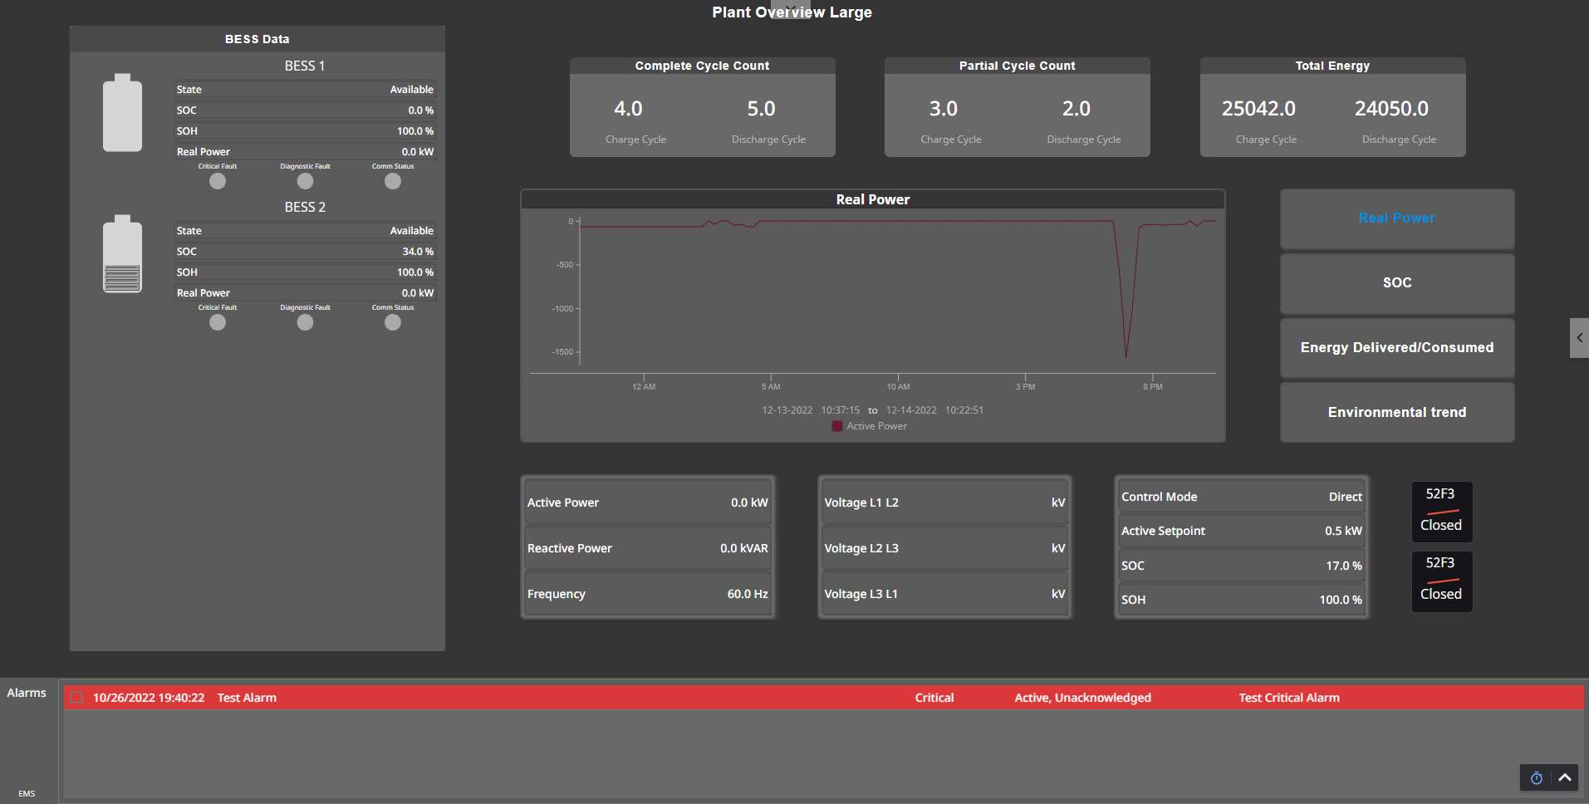
Task: Click the BESS 1 battery icon
Action: tap(122, 114)
